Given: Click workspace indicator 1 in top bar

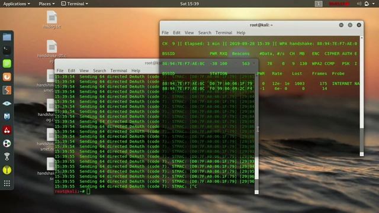Looking at the screenshot, I should (319, 4).
